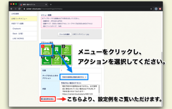The height and width of the screenshot is (109, 172).
Task: Reload the page in the browser
Action: pyautogui.click(x=19, y=9)
